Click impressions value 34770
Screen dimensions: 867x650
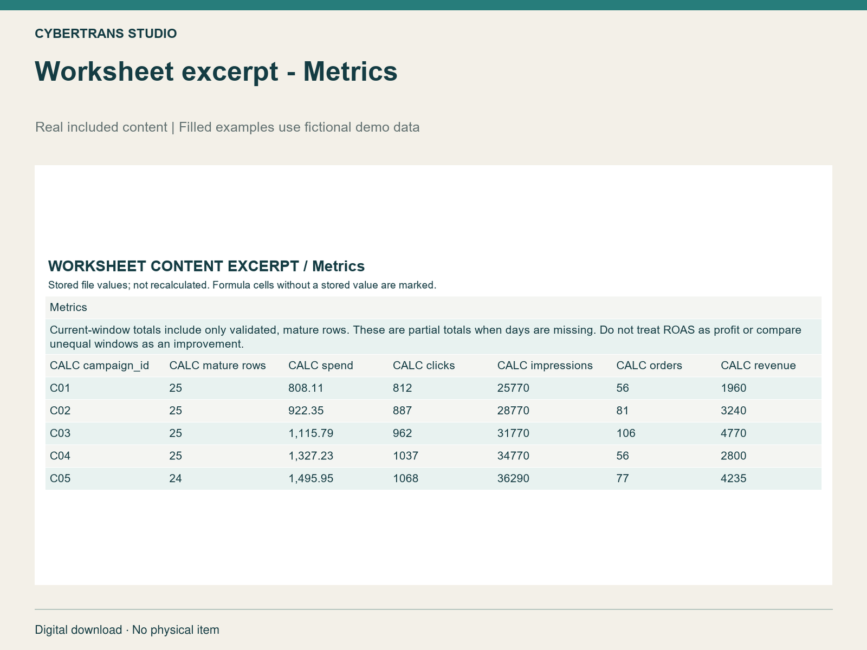(513, 456)
